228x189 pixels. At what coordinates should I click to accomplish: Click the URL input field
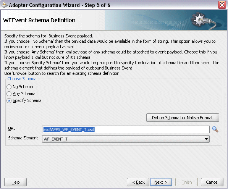[x=126, y=129]
